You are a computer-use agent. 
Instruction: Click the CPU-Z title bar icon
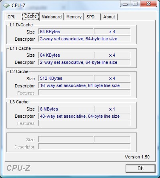click(6, 6)
